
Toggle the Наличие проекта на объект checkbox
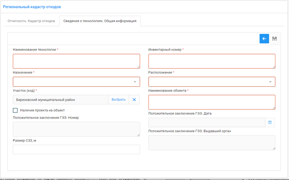(15, 110)
